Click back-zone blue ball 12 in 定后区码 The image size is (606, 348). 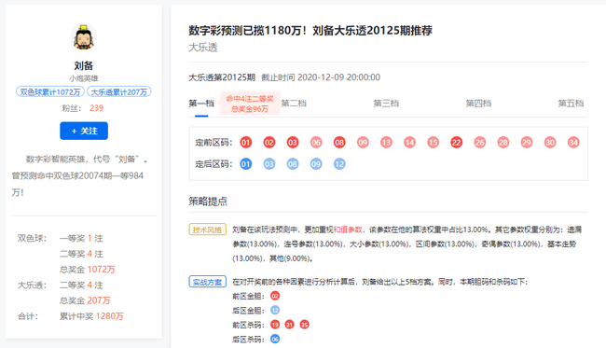click(339, 164)
